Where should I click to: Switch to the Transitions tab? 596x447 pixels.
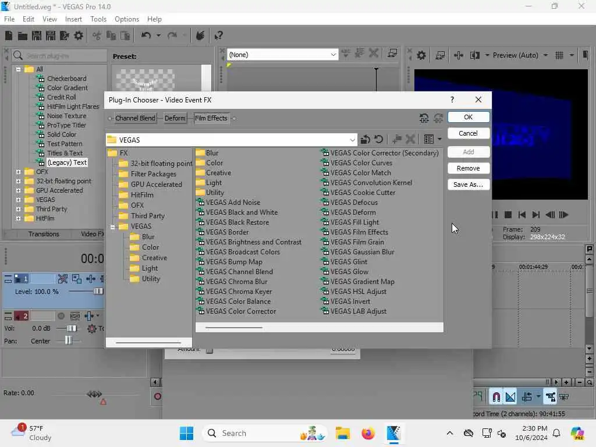click(x=44, y=234)
